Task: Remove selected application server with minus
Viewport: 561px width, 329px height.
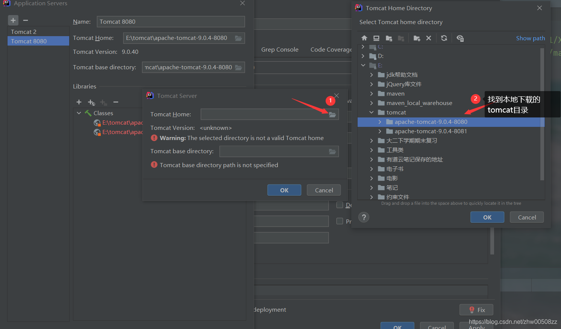Action: coord(26,20)
